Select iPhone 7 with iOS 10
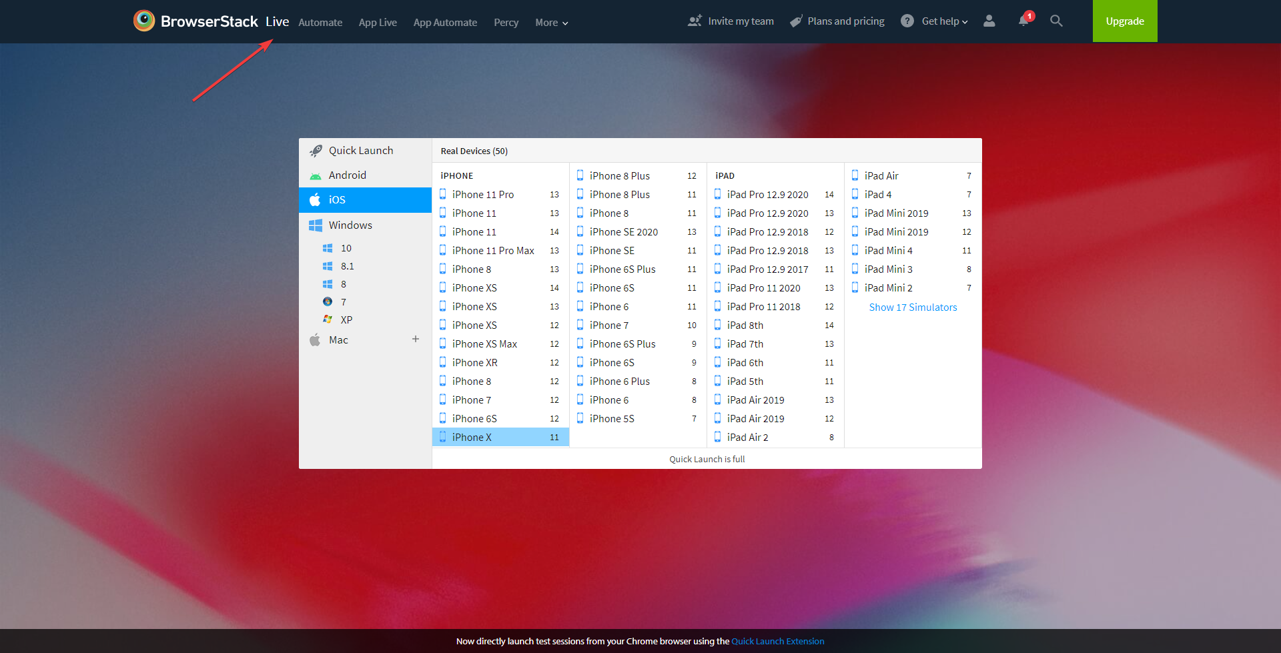 (x=638, y=325)
